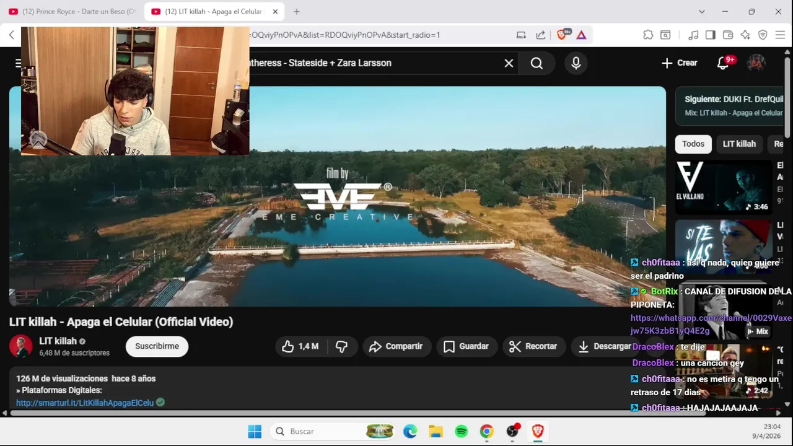Clear the YouTube search box with X

[x=509, y=63]
